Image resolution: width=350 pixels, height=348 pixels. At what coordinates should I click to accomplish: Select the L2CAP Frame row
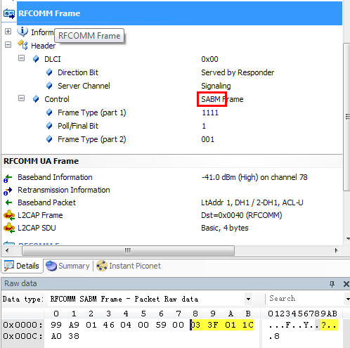171,215
